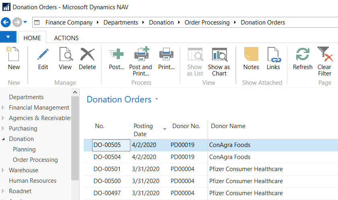Image resolution: width=338 pixels, height=200 pixels.
Task: Expand arrow after Finance Company breadcrumb
Action: (x=98, y=22)
